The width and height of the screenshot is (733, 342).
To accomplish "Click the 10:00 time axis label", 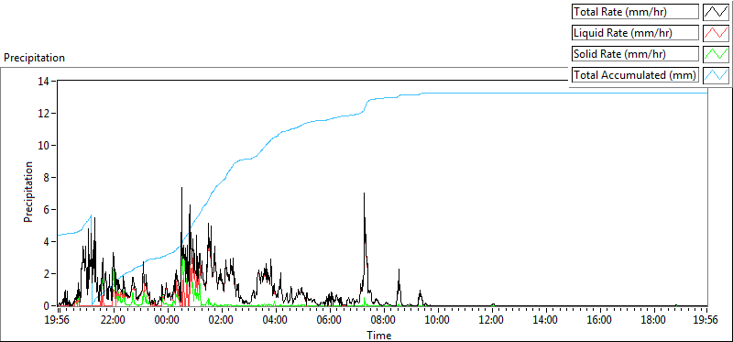I will (x=438, y=321).
